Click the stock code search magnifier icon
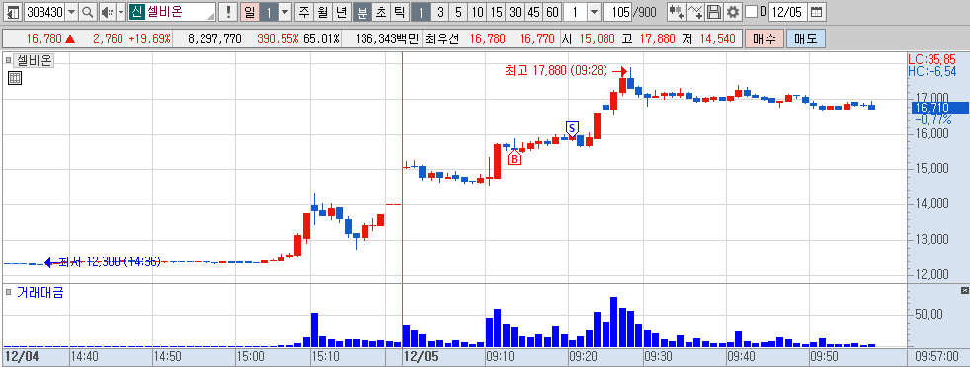Screen dimensions: 970x367 [x=89, y=11]
